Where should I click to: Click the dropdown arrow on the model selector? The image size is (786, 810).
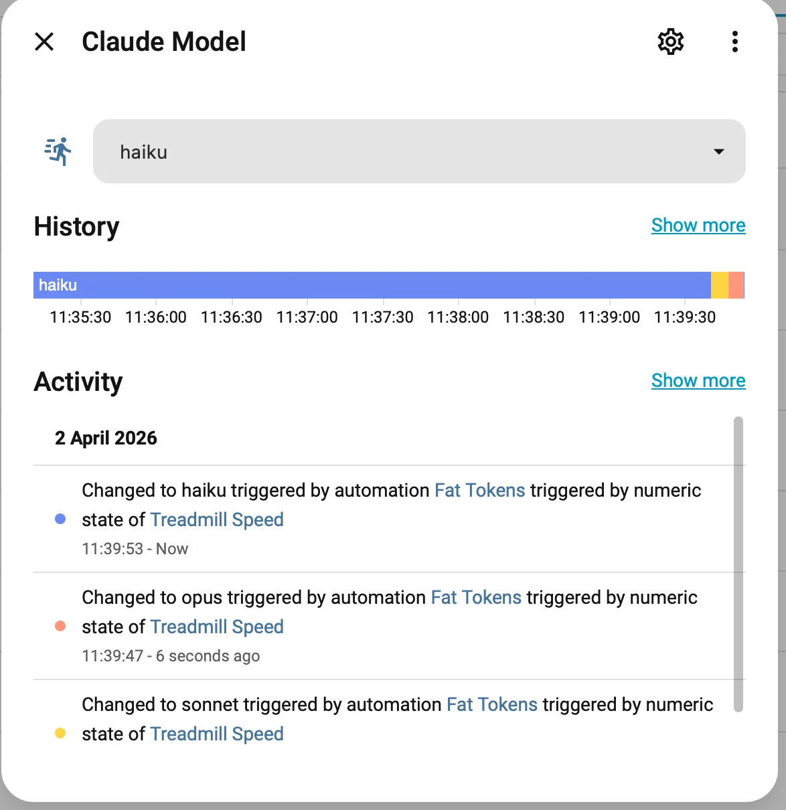(719, 151)
